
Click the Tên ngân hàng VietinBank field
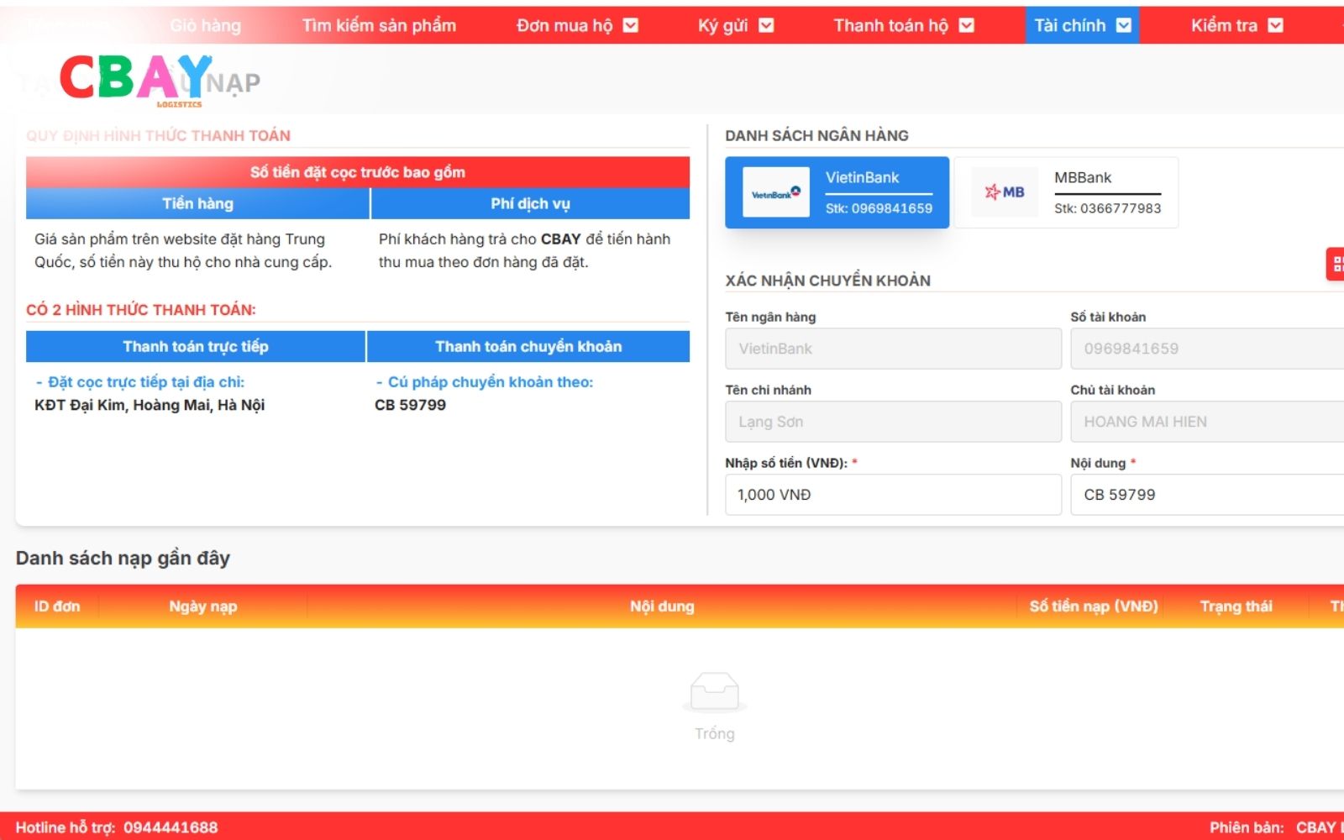tap(893, 349)
